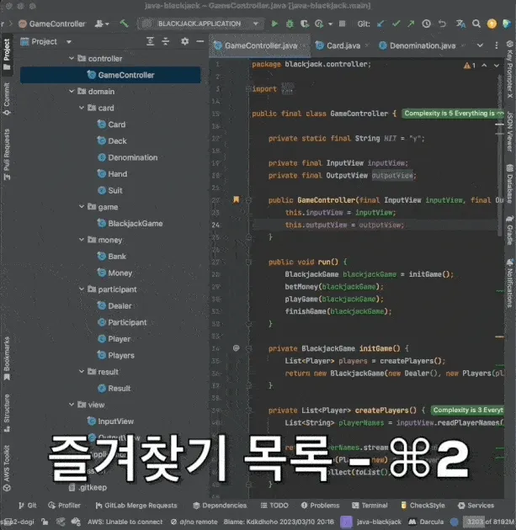
Task: Toggle the Gradle side panel
Action: click(510, 230)
